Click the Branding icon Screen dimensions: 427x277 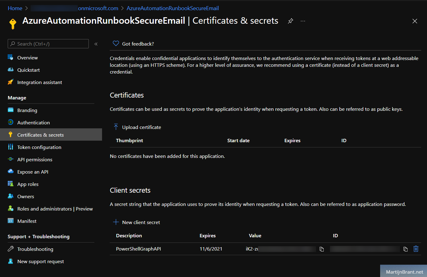[10, 110]
